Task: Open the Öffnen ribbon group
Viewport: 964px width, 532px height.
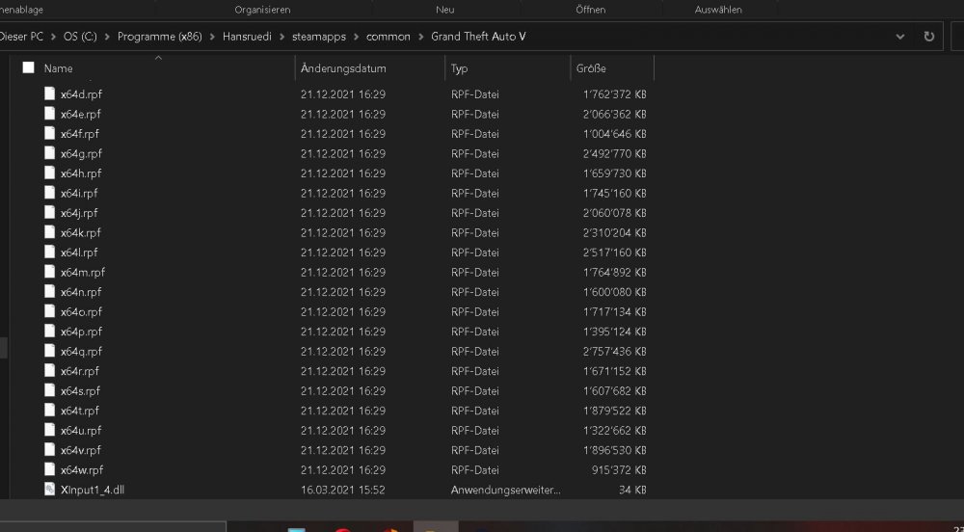Action: click(590, 10)
